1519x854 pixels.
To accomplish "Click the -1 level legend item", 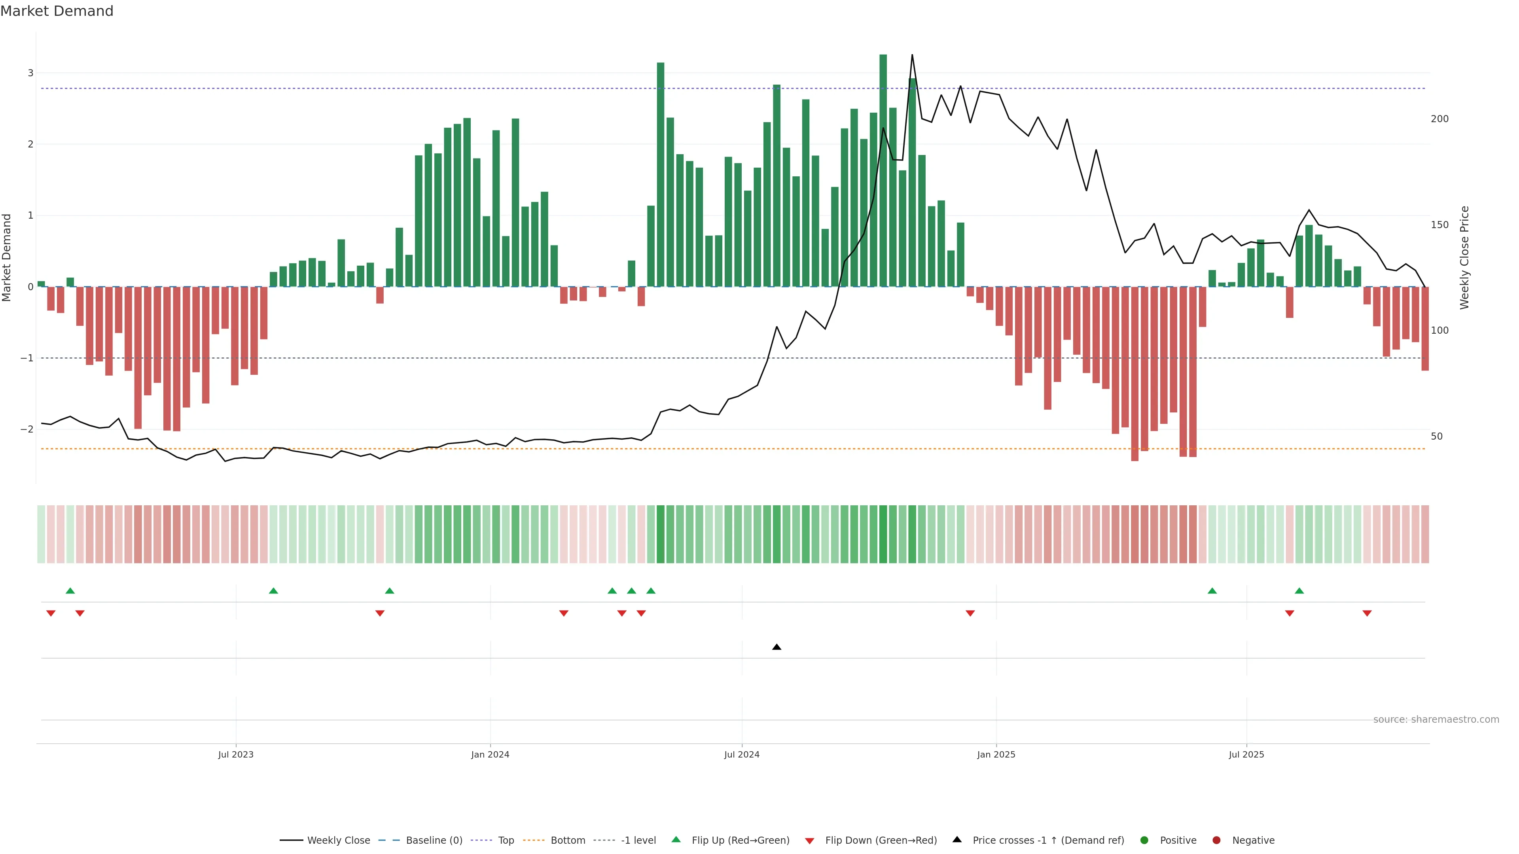I will click(638, 841).
